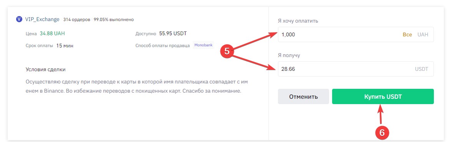Focus the Я хочу оплатить amount field
The width and height of the screenshot is (450, 142).
tap(355, 34)
